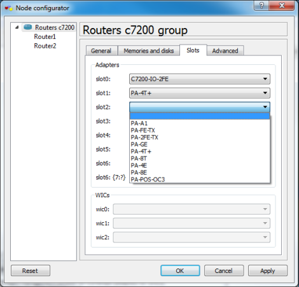
Task: Click the help question mark button
Action: (x=261, y=5)
